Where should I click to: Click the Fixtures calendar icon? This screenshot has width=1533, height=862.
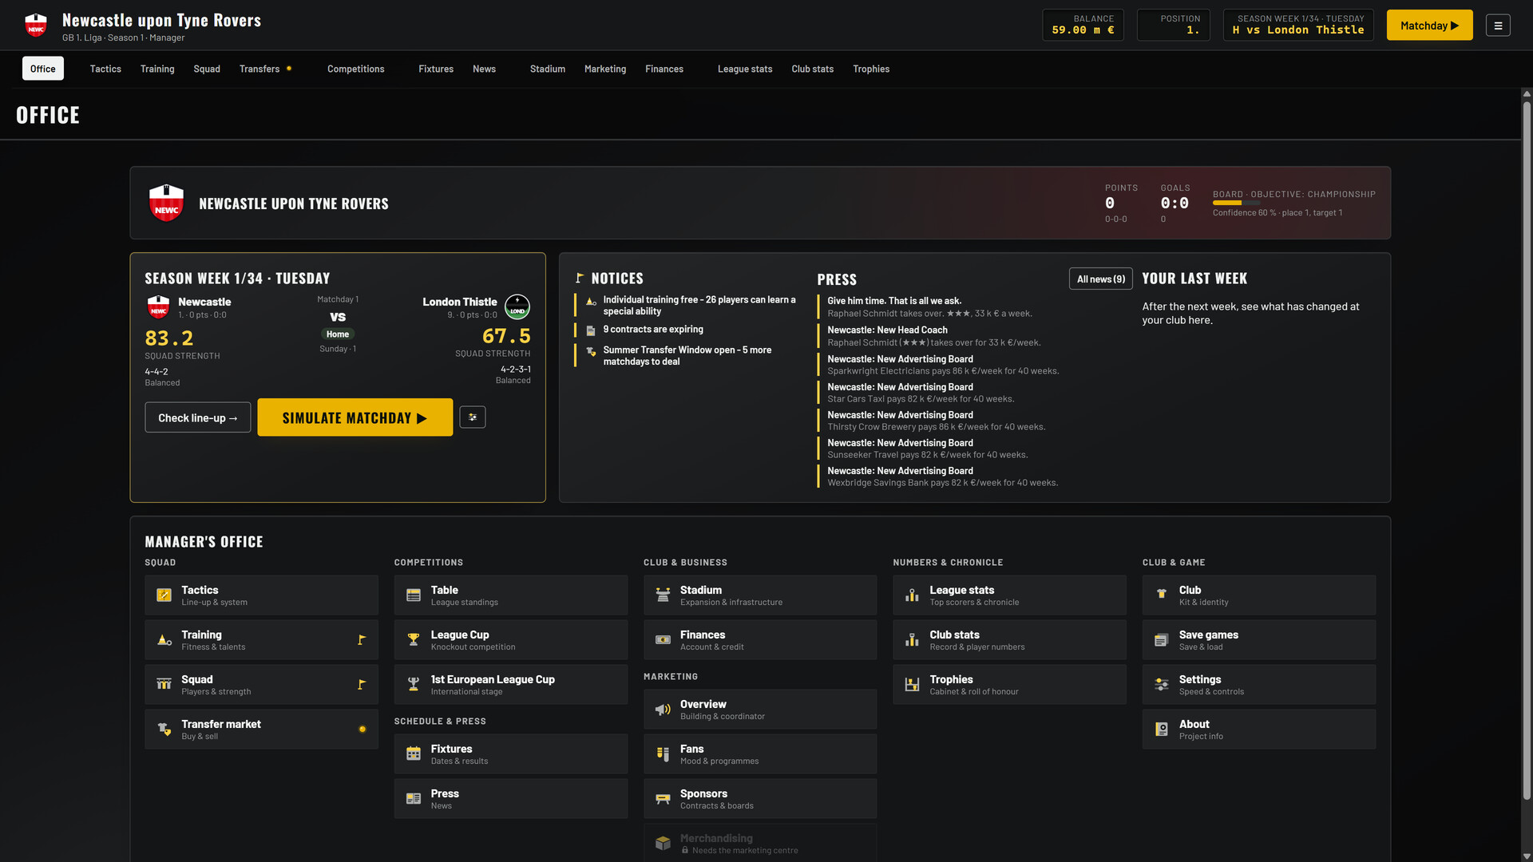coord(414,754)
